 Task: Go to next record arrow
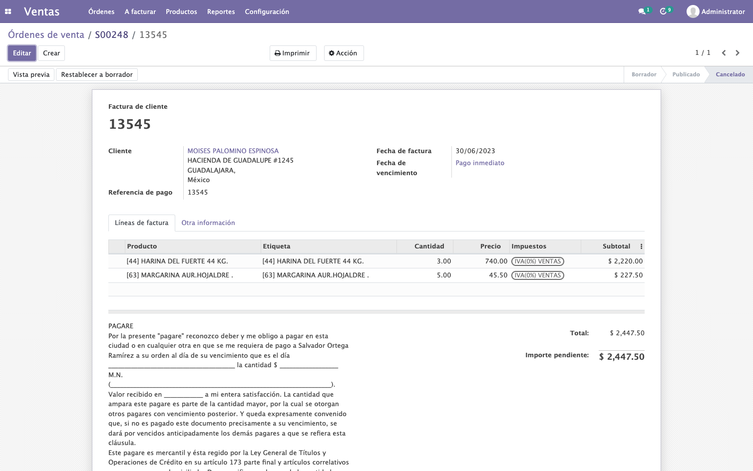pos(738,53)
